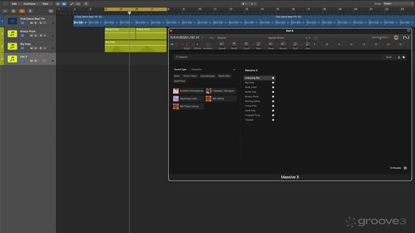415x233 pixels.
Task: Select the Sound Type filter tab
Action: point(180,69)
